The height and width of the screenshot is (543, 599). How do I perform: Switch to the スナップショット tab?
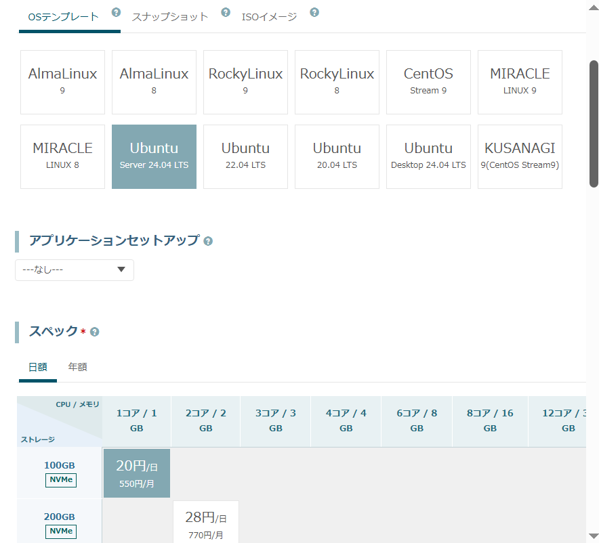(169, 15)
